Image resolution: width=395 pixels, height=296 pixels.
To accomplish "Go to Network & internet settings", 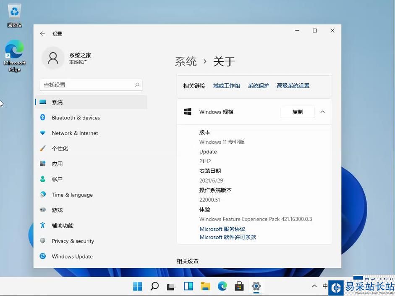I will click(x=91, y=133).
